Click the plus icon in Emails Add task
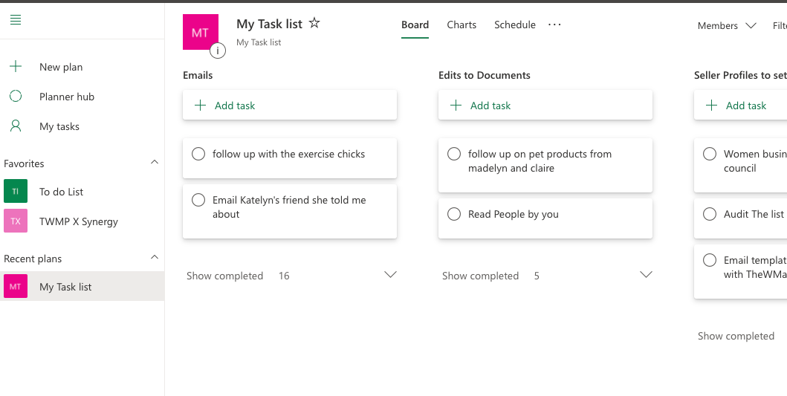787x396 pixels. click(x=200, y=105)
